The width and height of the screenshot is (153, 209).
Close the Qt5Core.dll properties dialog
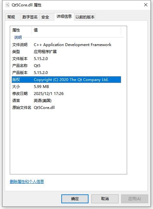click(x=145, y=5)
